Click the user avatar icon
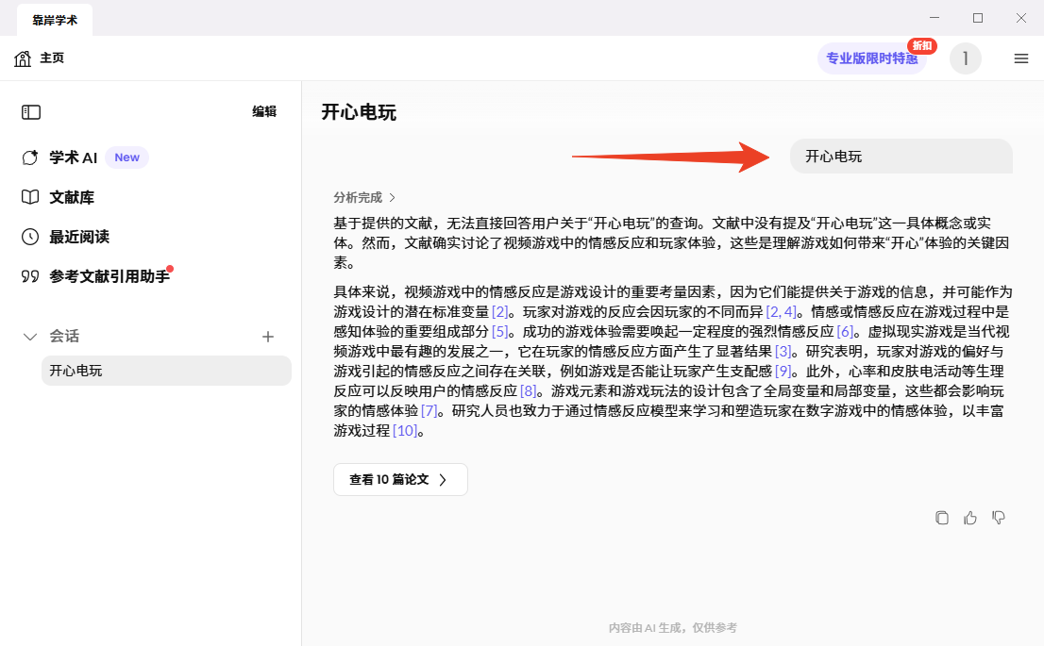The image size is (1044, 646). point(965,58)
